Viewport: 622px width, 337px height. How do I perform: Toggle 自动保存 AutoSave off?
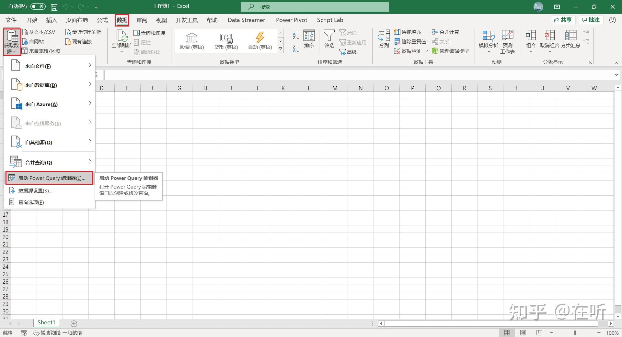pos(38,6)
